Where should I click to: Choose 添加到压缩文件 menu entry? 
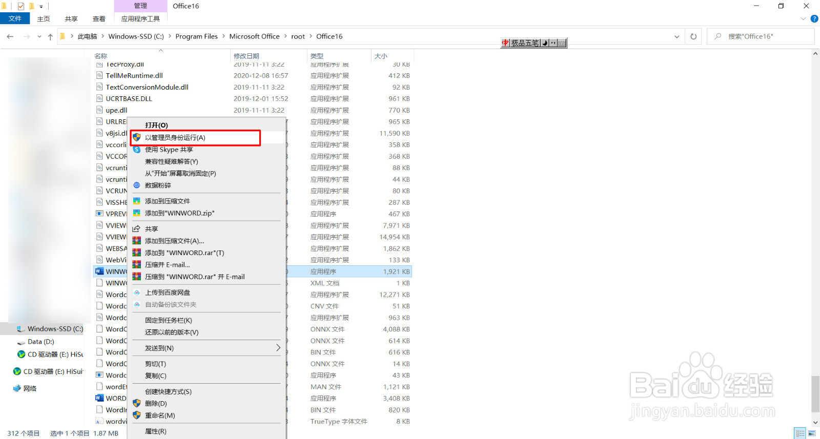(x=207, y=201)
